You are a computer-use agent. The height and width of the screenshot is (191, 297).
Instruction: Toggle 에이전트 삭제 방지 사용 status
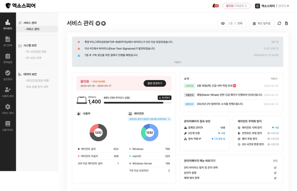tap(276, 127)
